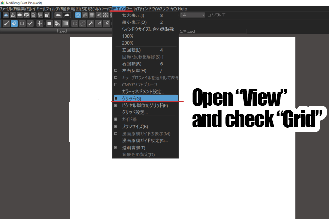Open the Help menu
Viewport: 329px width, 219px height.
click(182, 9)
